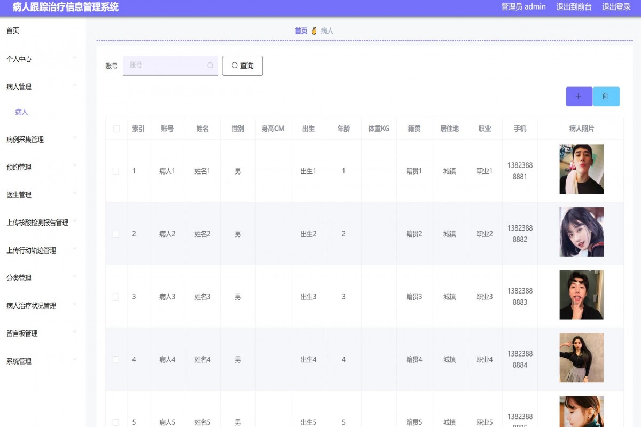Select the checkbox for patient 病人1
The image size is (641, 427).
[116, 171]
